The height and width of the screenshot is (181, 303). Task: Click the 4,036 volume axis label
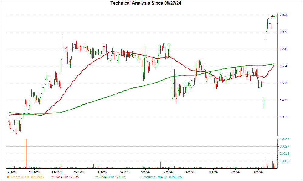point(284,139)
